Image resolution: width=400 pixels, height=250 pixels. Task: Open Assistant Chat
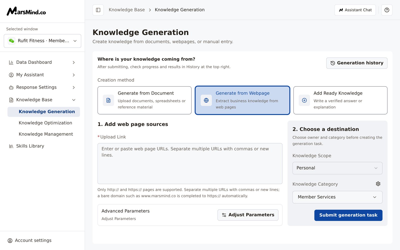355,10
